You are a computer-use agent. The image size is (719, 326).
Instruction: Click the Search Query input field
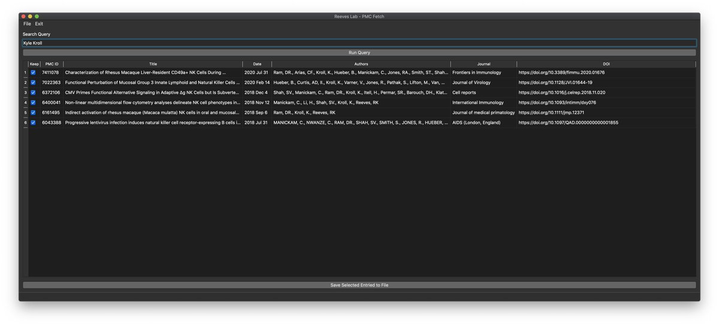coord(359,43)
